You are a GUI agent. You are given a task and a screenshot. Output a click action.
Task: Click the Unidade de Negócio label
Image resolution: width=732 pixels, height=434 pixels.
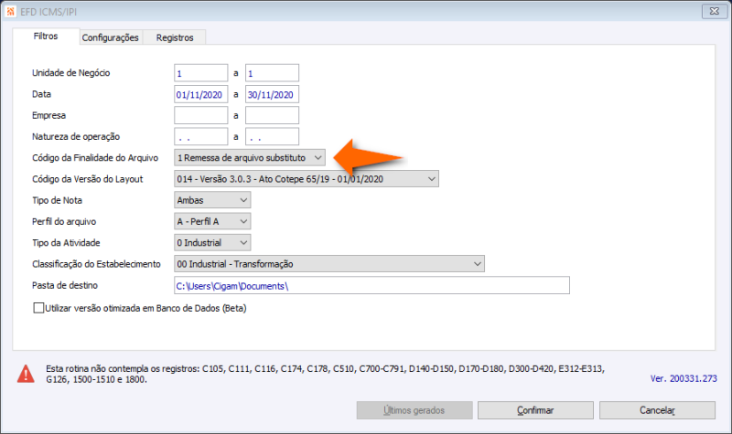tap(71, 73)
